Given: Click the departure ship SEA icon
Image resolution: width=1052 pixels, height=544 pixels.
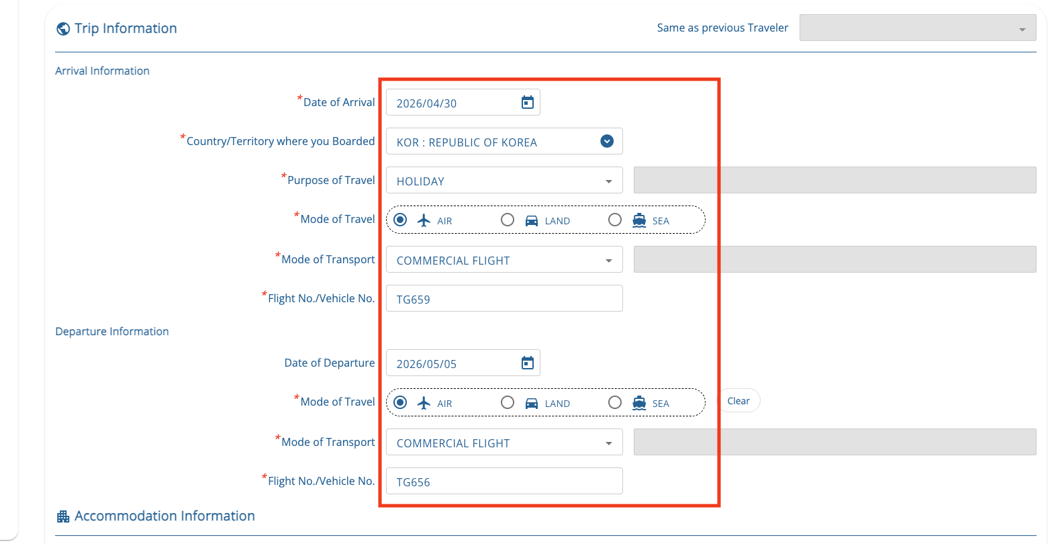Looking at the screenshot, I should (x=639, y=403).
